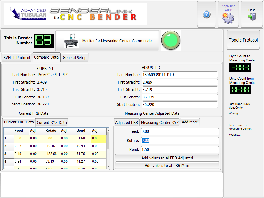Click the blue help question mark icon

(207, 14)
